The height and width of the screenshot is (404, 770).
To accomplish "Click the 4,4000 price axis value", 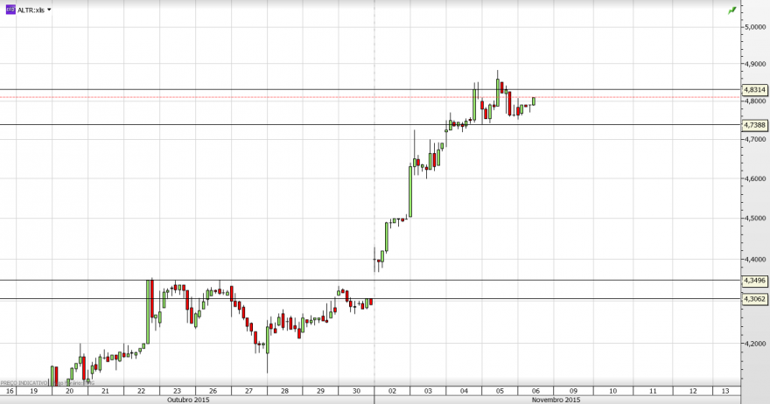I will pyautogui.click(x=756, y=259).
